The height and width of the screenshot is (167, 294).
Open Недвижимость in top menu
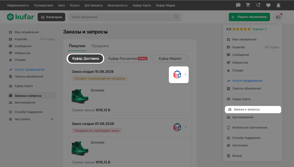click(x=18, y=6)
